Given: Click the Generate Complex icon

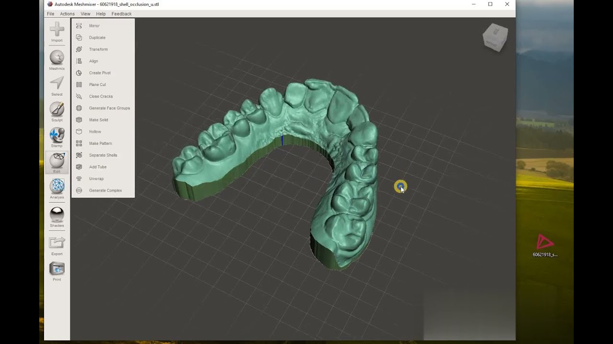Looking at the screenshot, I should pyautogui.click(x=79, y=190).
